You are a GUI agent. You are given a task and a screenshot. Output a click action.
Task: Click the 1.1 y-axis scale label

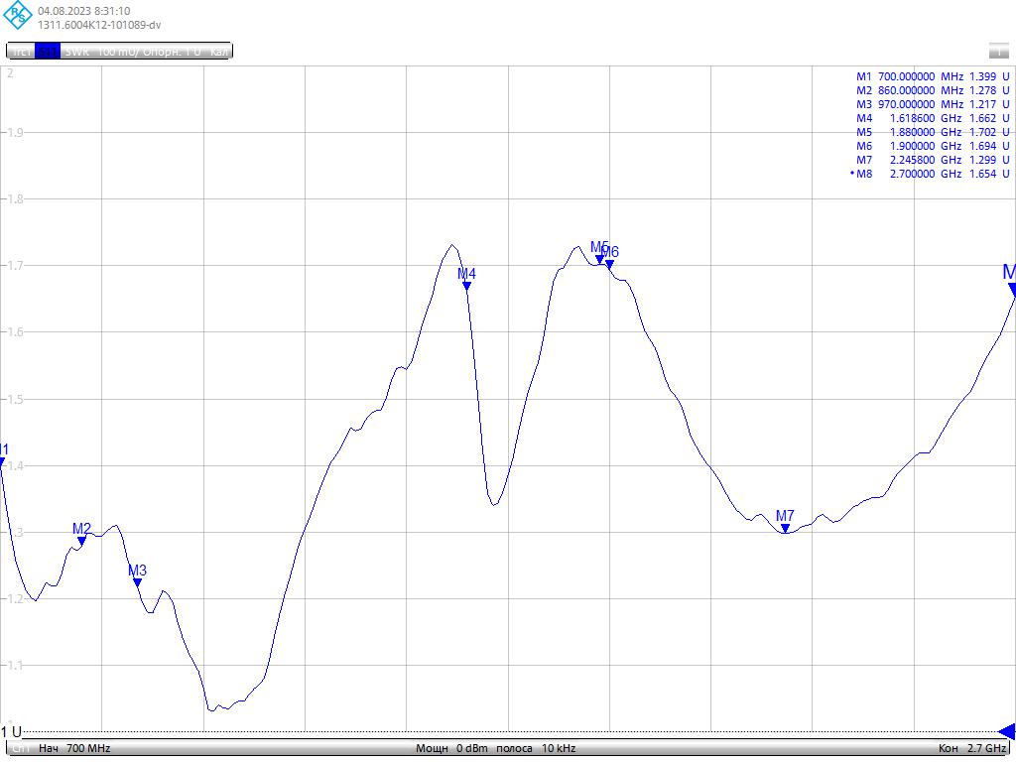point(15,666)
